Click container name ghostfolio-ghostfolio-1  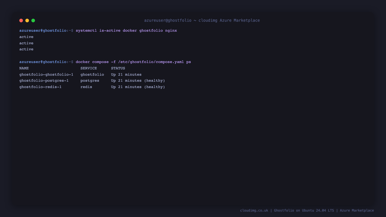tap(46, 74)
